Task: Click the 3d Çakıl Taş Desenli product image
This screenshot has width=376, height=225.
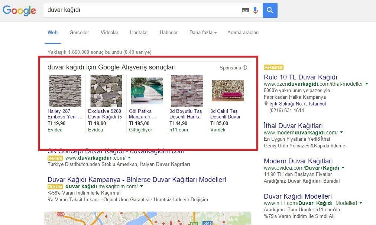Action: coord(228,91)
